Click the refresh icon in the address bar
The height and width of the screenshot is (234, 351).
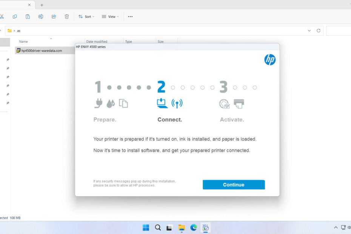[x=318, y=31]
